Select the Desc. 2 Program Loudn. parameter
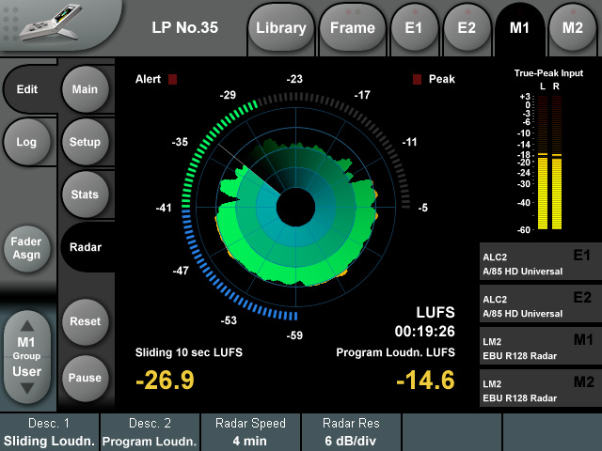This screenshot has width=602, height=451. (x=150, y=432)
